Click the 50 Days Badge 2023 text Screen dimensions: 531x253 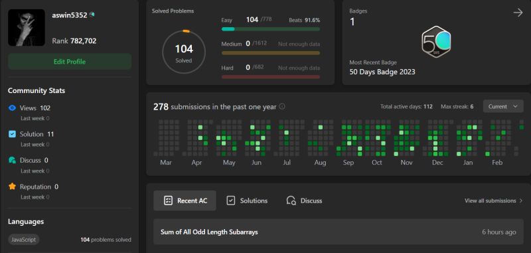click(382, 72)
